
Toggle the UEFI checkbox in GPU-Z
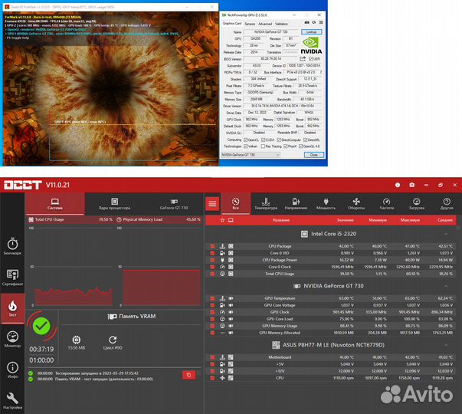click(x=310, y=59)
